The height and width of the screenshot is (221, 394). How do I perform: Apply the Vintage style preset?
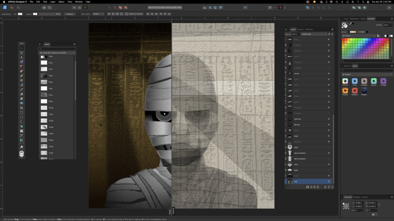(383, 81)
